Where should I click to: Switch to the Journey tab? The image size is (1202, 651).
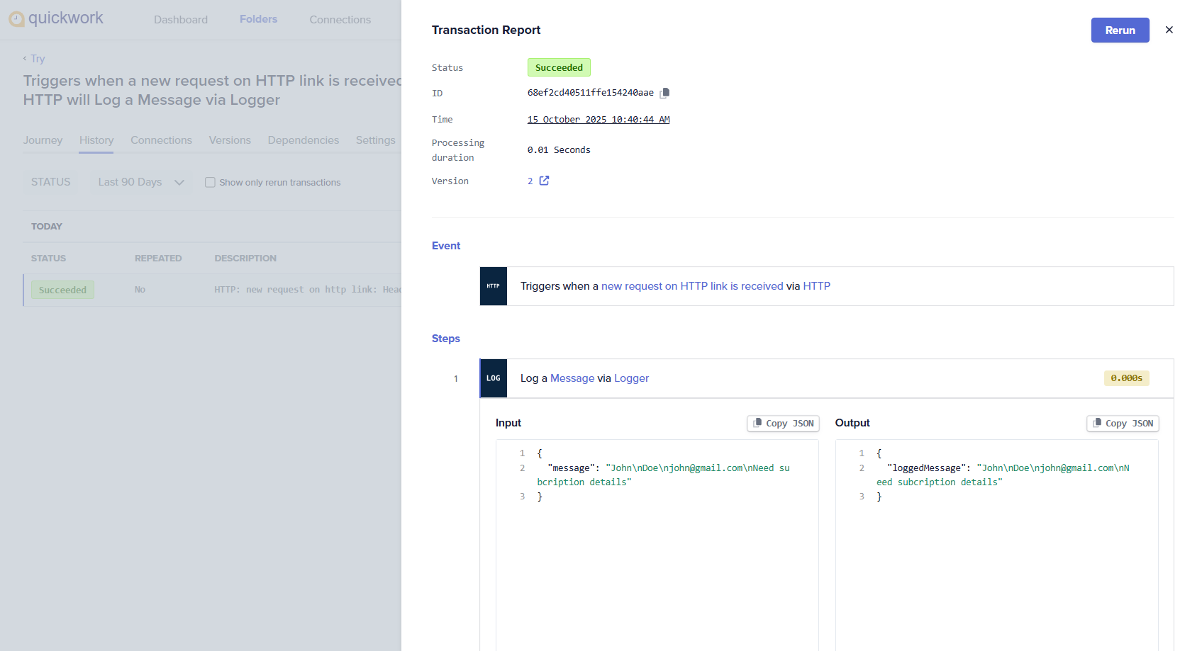(x=43, y=140)
